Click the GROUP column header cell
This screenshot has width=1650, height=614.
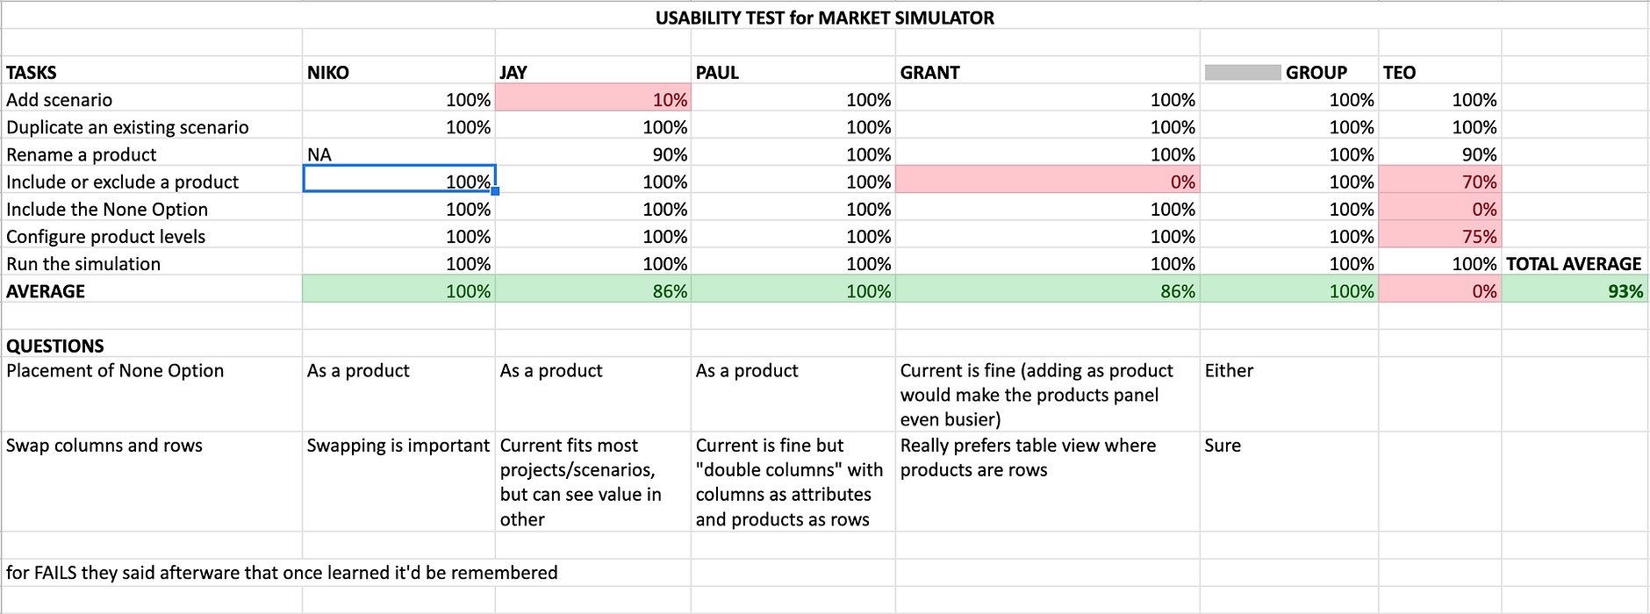tap(1288, 73)
